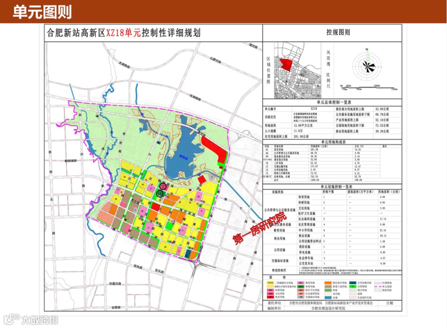Click the yellow 二类城镇住宅用地 legend swatch
Viewport: 447px width, 328px height.
270,283
